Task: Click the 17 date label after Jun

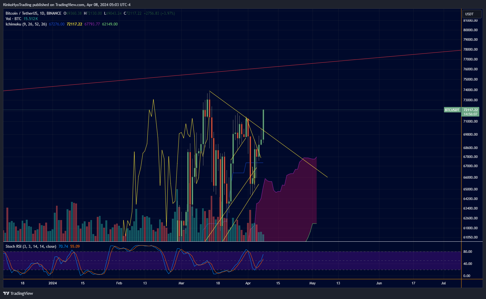Action: (413, 283)
